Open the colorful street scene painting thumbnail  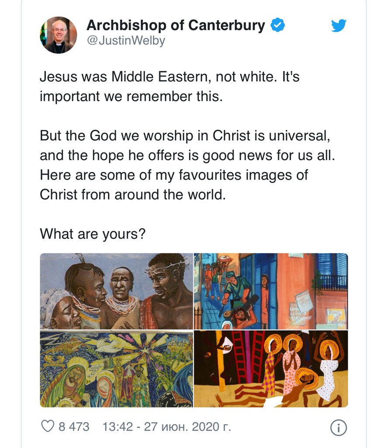pos(271,291)
